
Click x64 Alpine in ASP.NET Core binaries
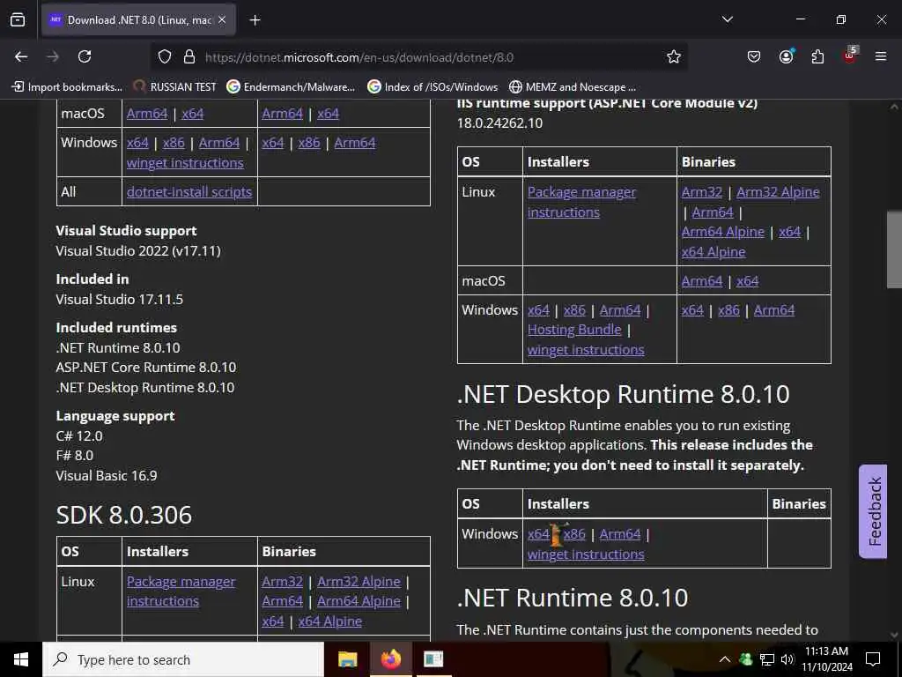click(x=713, y=252)
